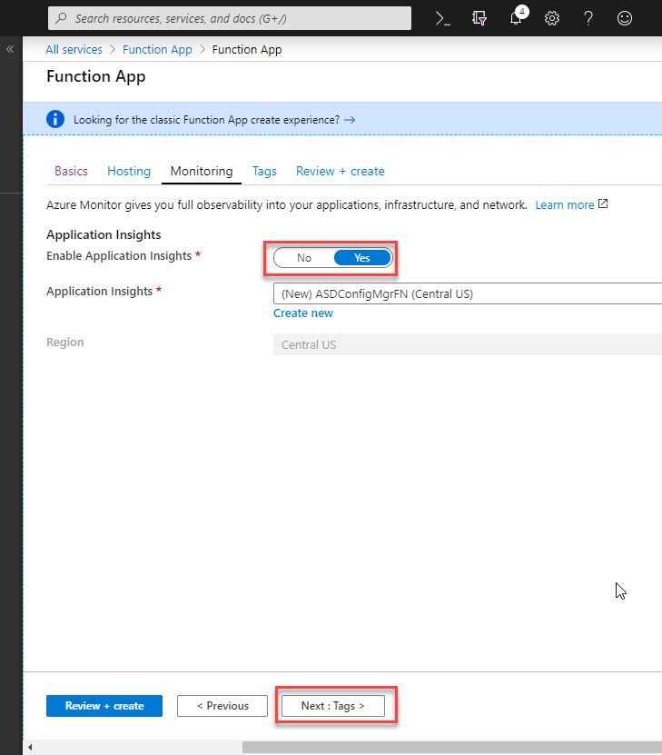Click the Next : Tags button
This screenshot has height=755, width=662.
pos(333,706)
